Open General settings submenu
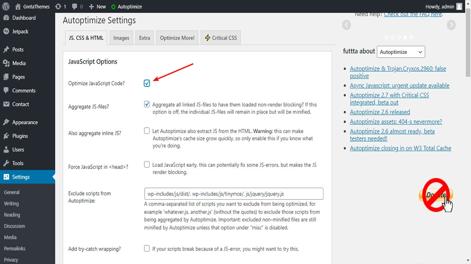The image size is (471, 264). click(12, 192)
